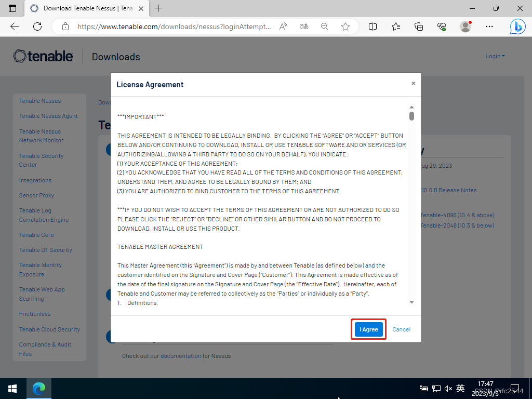Click Microsoft Edge taskbar icon
Viewport: 532px width, 399px height.
[x=38, y=389]
